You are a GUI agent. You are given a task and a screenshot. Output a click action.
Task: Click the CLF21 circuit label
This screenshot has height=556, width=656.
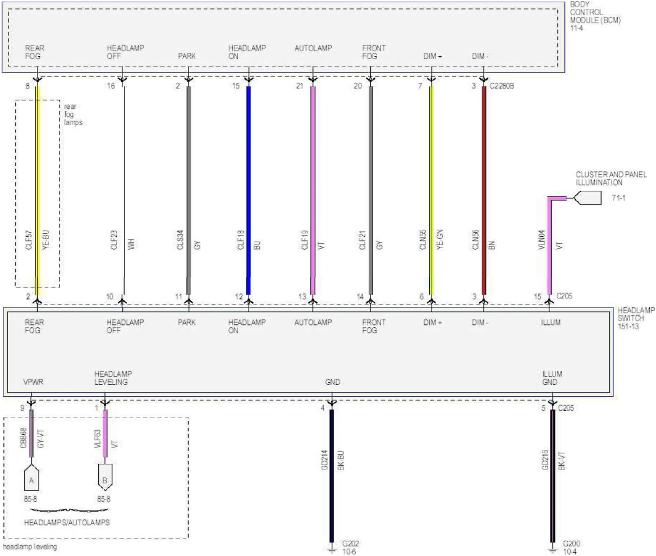[363, 240]
